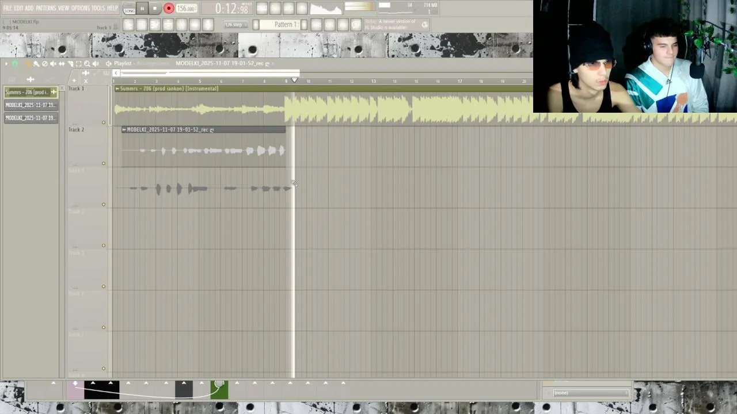Screen dimensions: 737x414
Task: Select the Draw pencil tool
Action: pyautogui.click(x=28, y=64)
